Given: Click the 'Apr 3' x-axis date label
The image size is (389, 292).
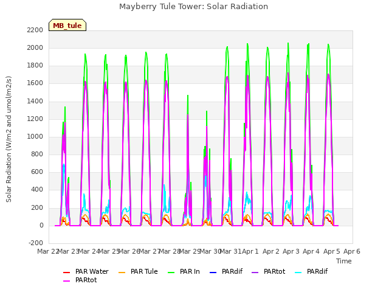Looking at the screenshot, I should 291,251.
